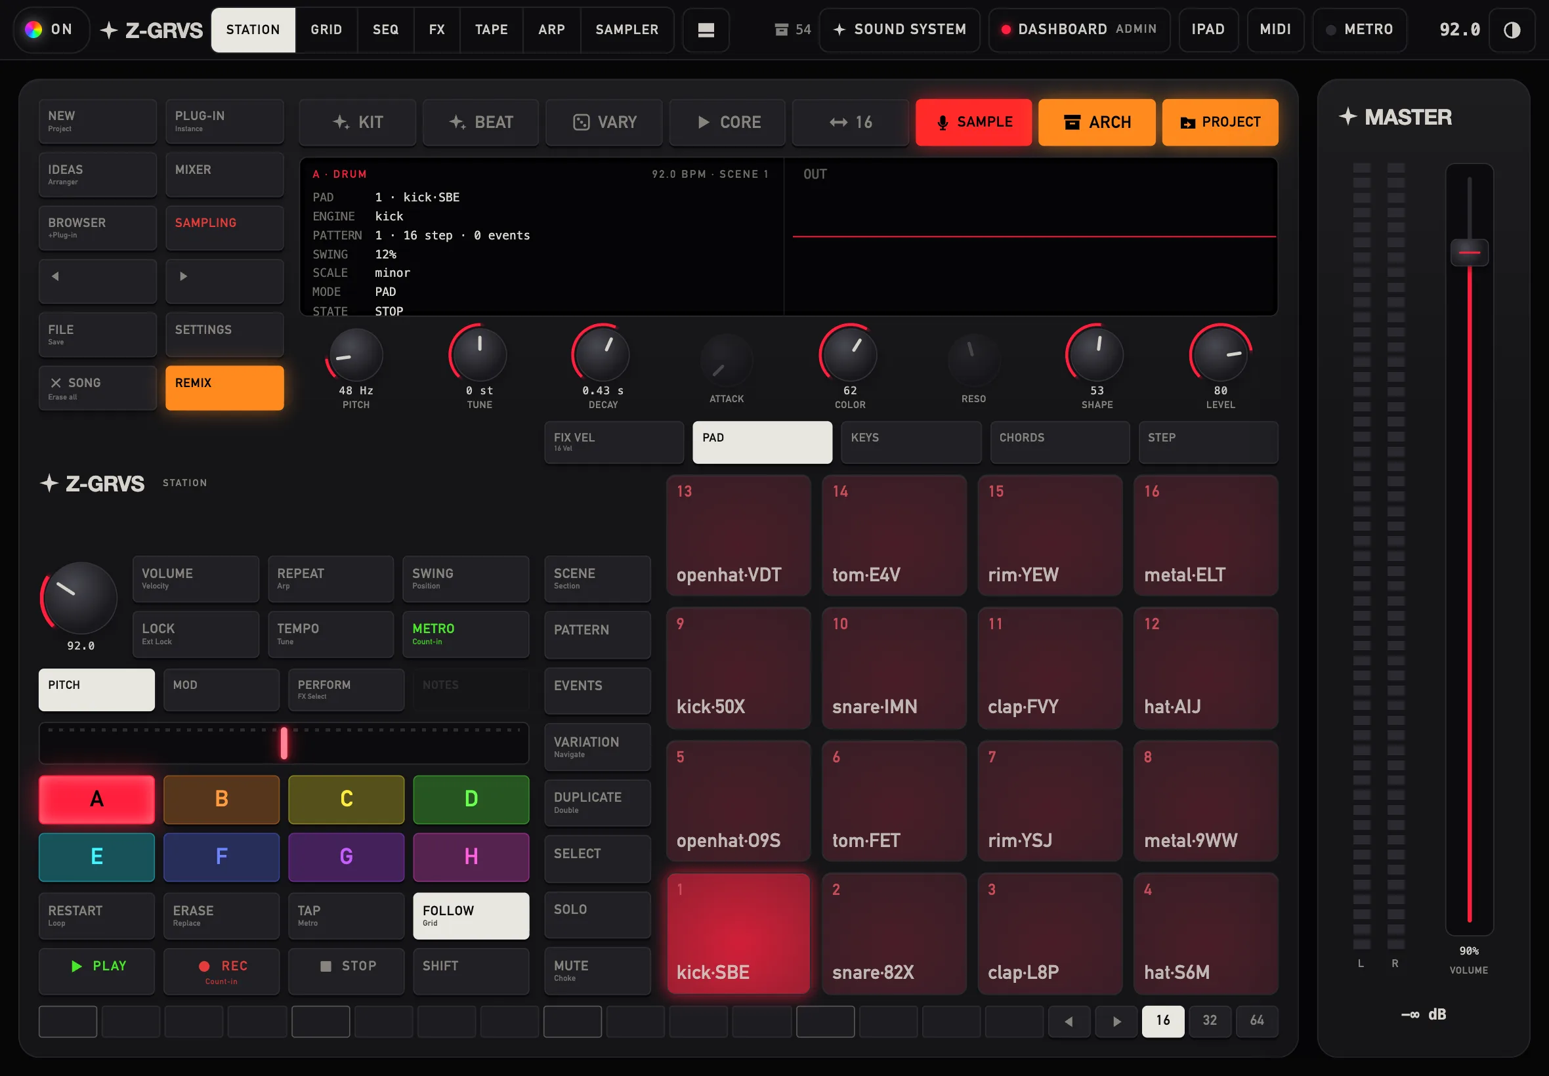Image resolution: width=1549 pixels, height=1076 pixels.
Task: Toggle the contrast theme icon
Action: click(1511, 30)
